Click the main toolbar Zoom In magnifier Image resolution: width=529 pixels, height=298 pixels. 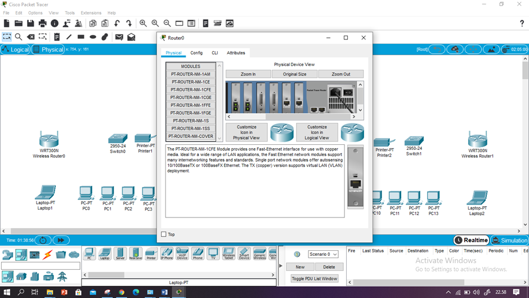(143, 23)
